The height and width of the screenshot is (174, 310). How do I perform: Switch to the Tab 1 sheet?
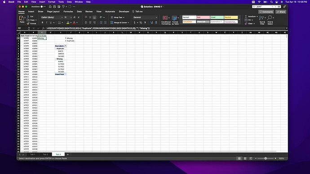(33, 154)
